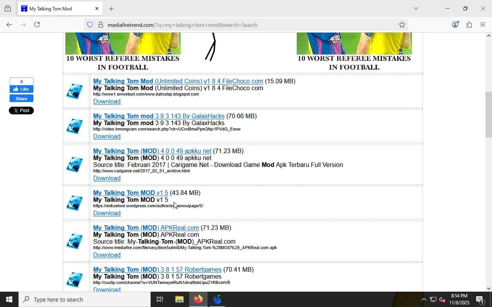492x307 pixels.
Task: Open My Talking Tom (MOD) apkku net link
Action: tap(152, 151)
